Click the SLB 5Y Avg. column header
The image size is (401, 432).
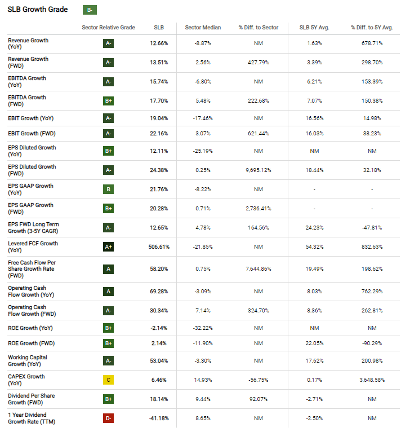point(315,28)
